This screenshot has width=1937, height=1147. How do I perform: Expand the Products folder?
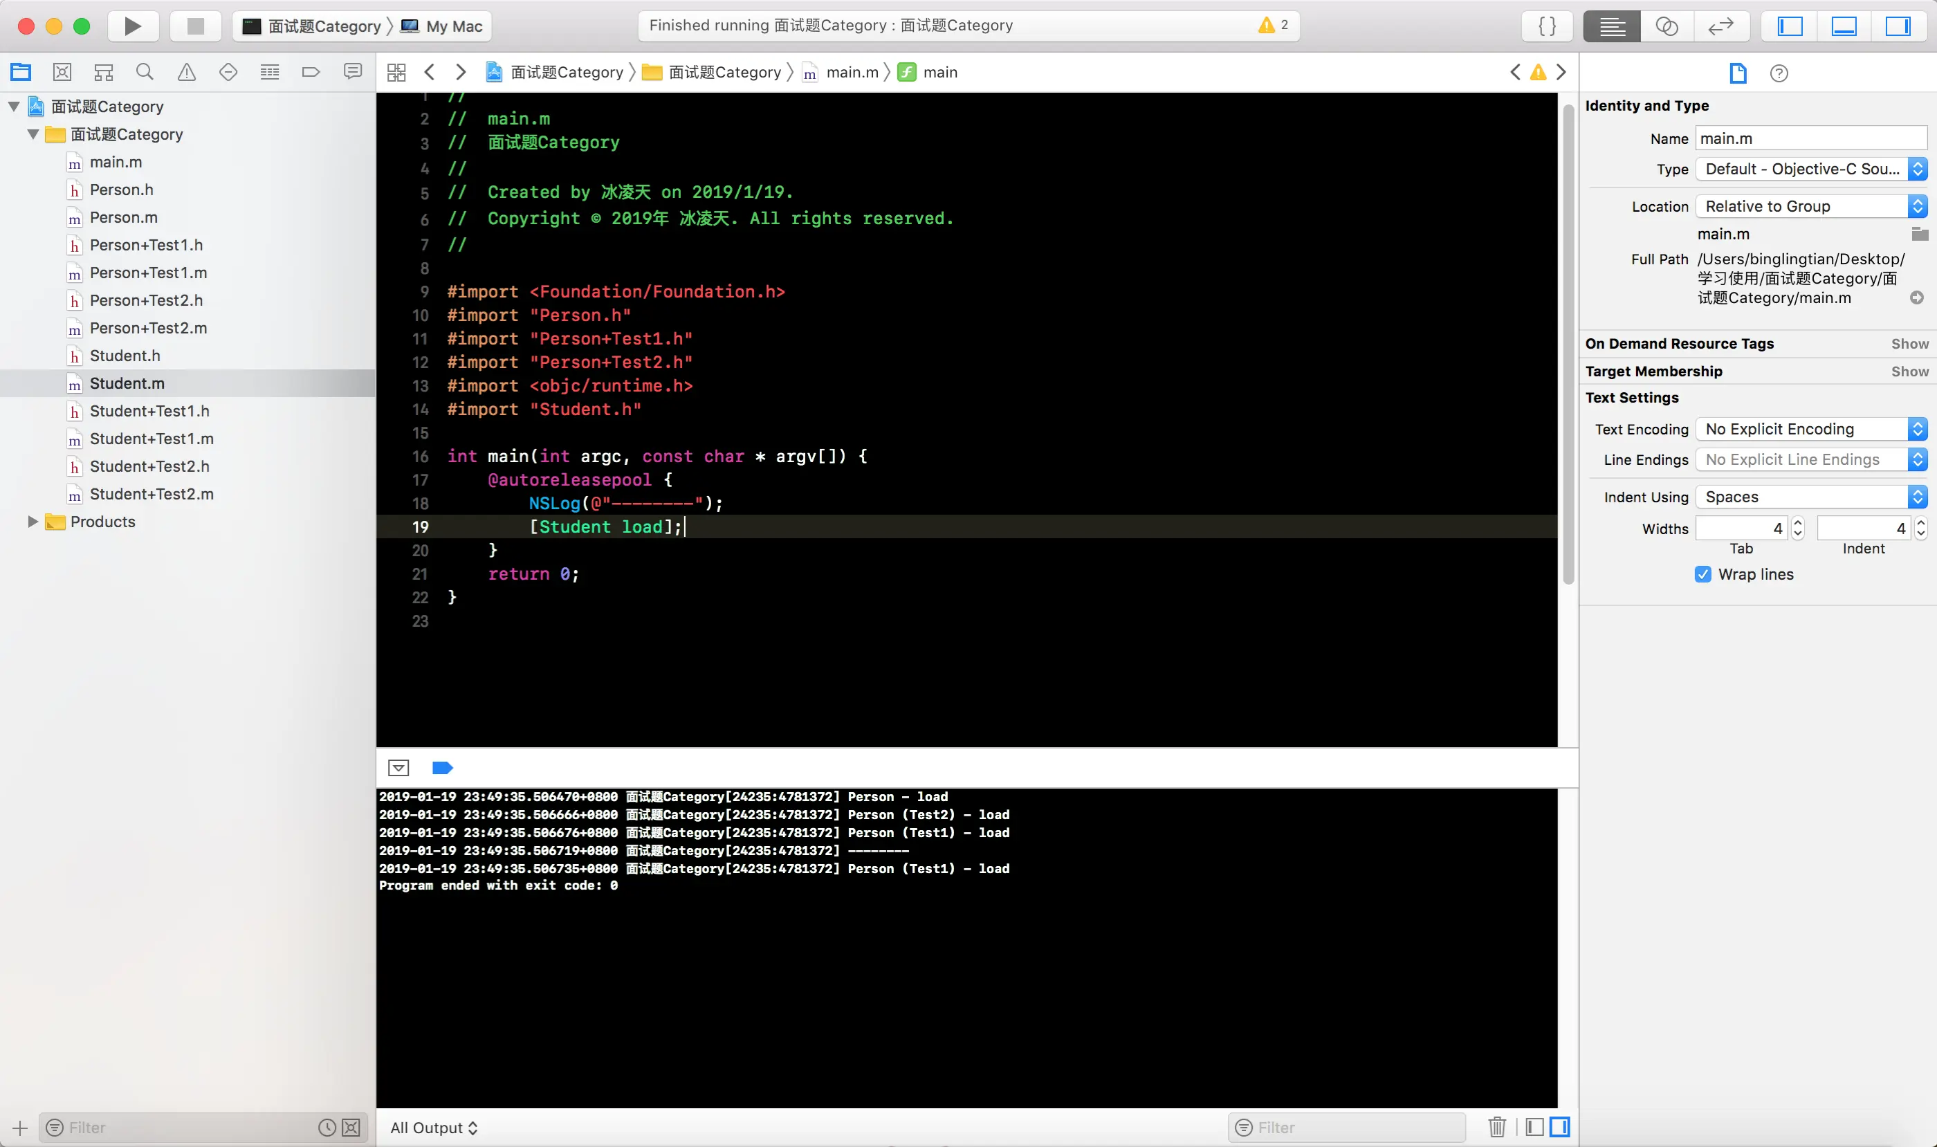click(33, 522)
